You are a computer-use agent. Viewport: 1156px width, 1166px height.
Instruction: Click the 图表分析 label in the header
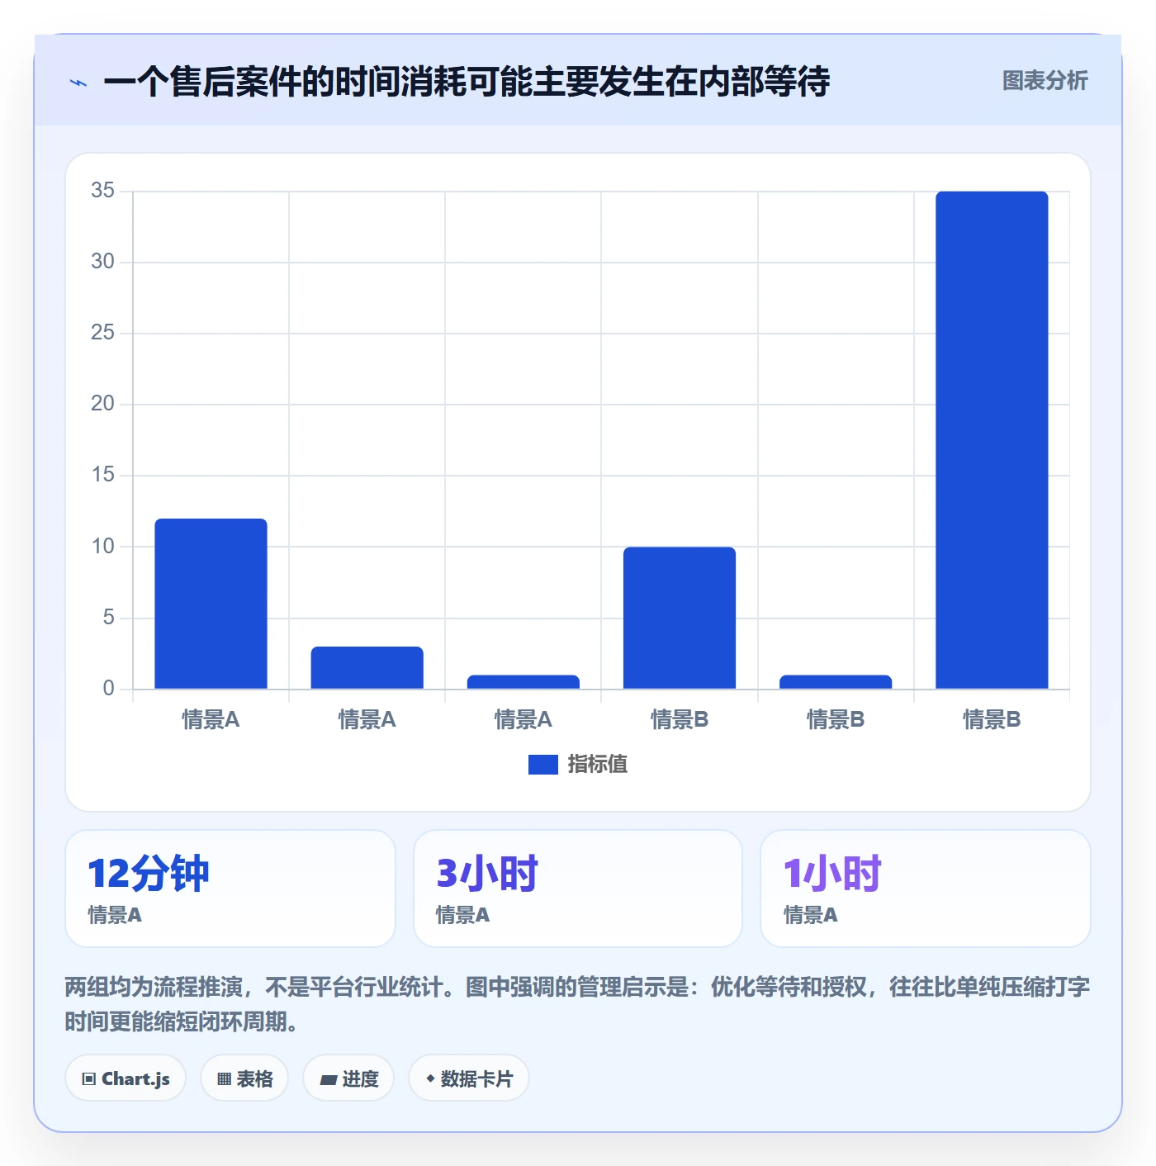1045,81
